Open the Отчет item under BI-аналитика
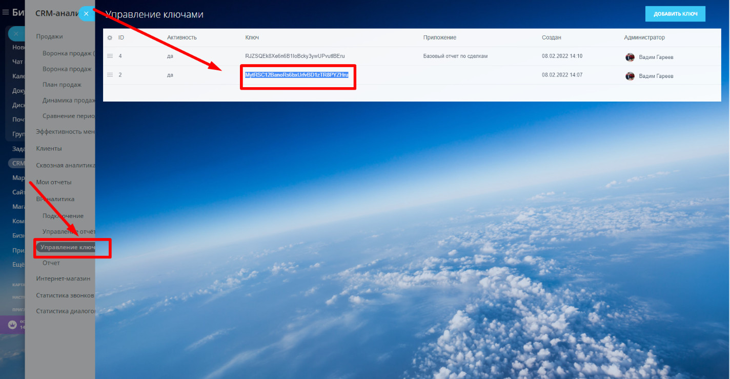 pos(51,263)
